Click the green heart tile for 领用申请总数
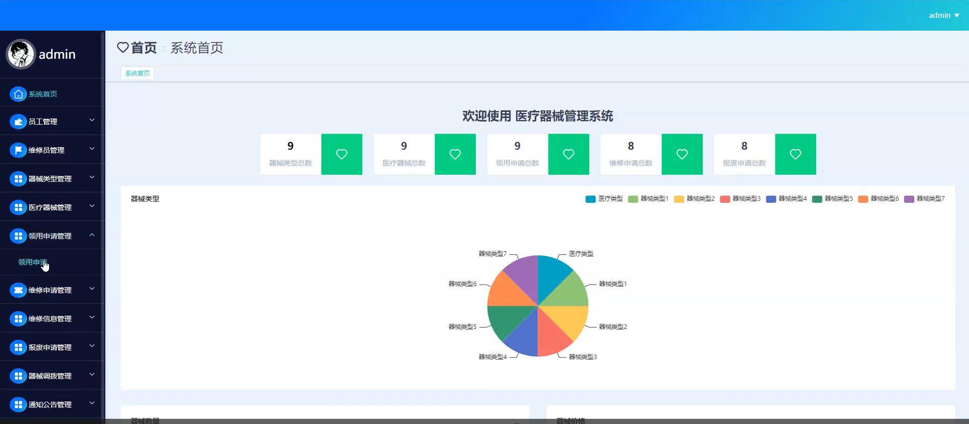 (x=569, y=154)
